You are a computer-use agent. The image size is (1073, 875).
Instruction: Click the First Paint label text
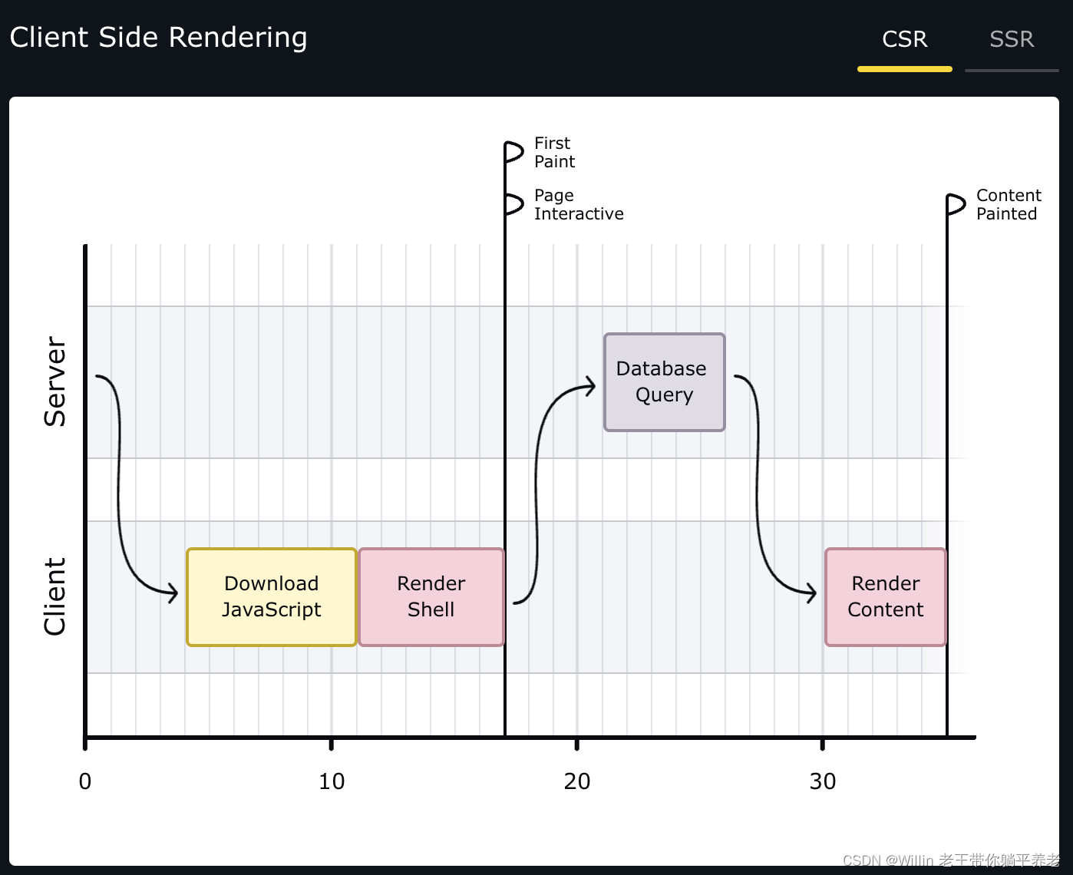(554, 152)
